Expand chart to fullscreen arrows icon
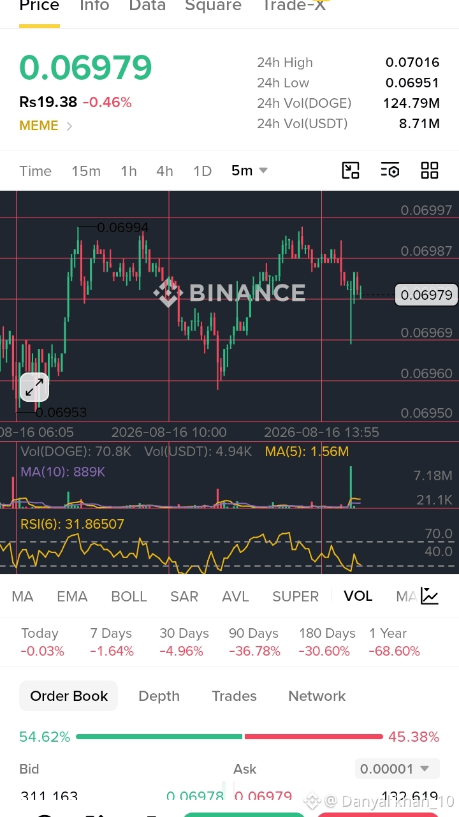 coord(34,386)
